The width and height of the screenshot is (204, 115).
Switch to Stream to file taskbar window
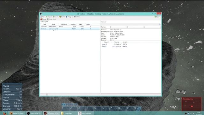pos(34,113)
